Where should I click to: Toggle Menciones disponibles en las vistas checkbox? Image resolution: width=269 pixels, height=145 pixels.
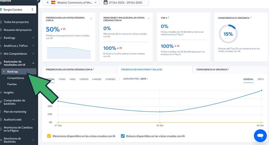coord(49,136)
